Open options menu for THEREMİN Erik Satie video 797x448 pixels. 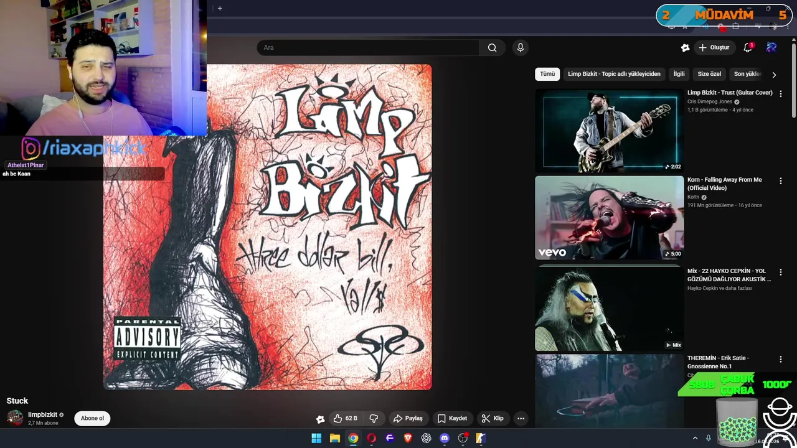(781, 359)
